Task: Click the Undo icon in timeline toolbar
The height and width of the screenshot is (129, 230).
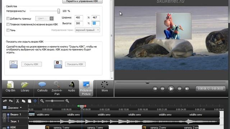Action: pos(5,101)
